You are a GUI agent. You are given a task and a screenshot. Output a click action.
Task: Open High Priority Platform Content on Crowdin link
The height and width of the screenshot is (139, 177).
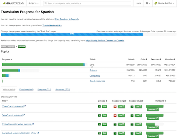(x=105, y=41)
